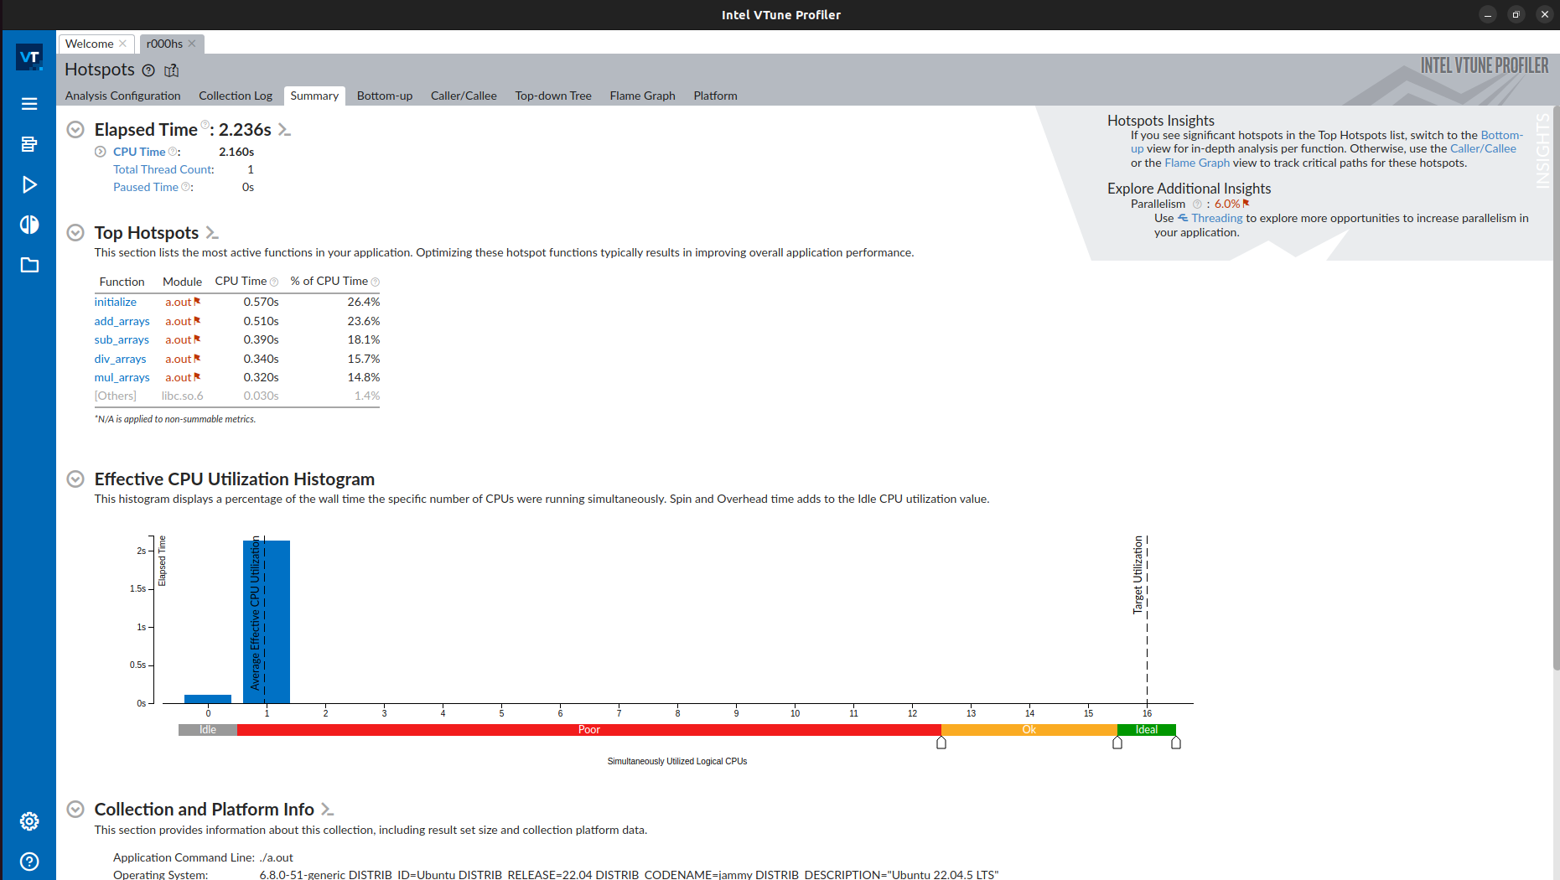Expand the CPU Time metric details

(99, 152)
